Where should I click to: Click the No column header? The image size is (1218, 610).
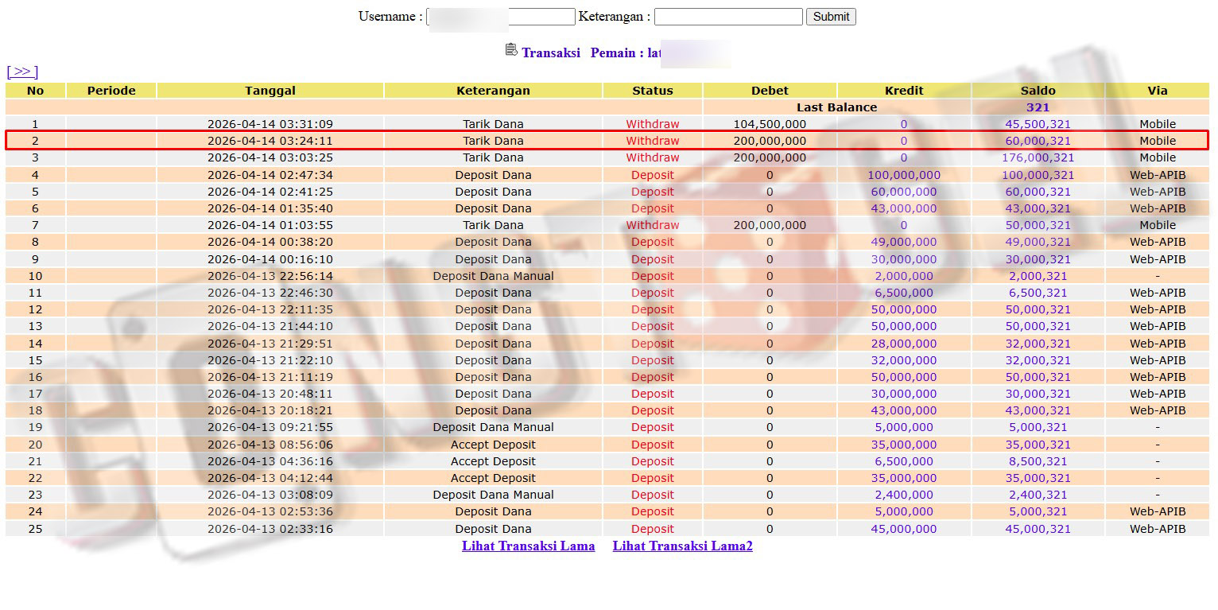click(x=35, y=91)
